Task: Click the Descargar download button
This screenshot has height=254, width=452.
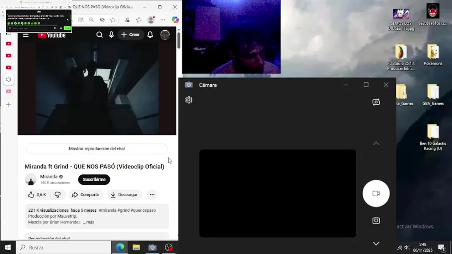Action: [x=124, y=195]
